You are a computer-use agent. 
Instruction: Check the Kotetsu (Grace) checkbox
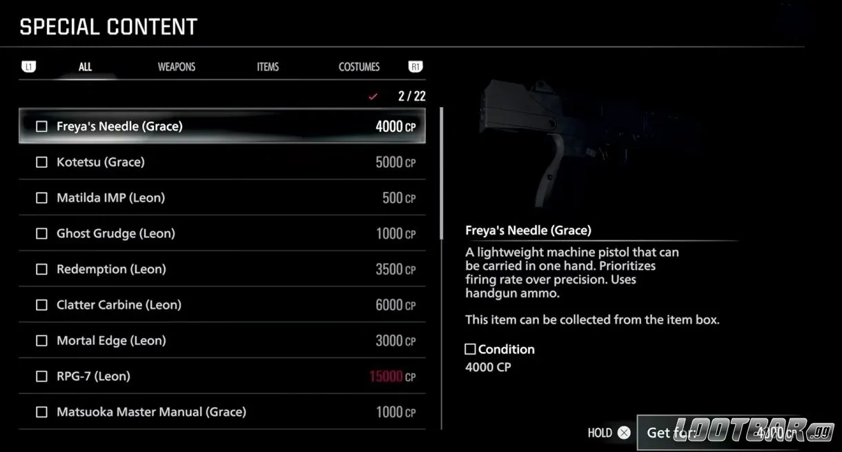click(x=41, y=162)
